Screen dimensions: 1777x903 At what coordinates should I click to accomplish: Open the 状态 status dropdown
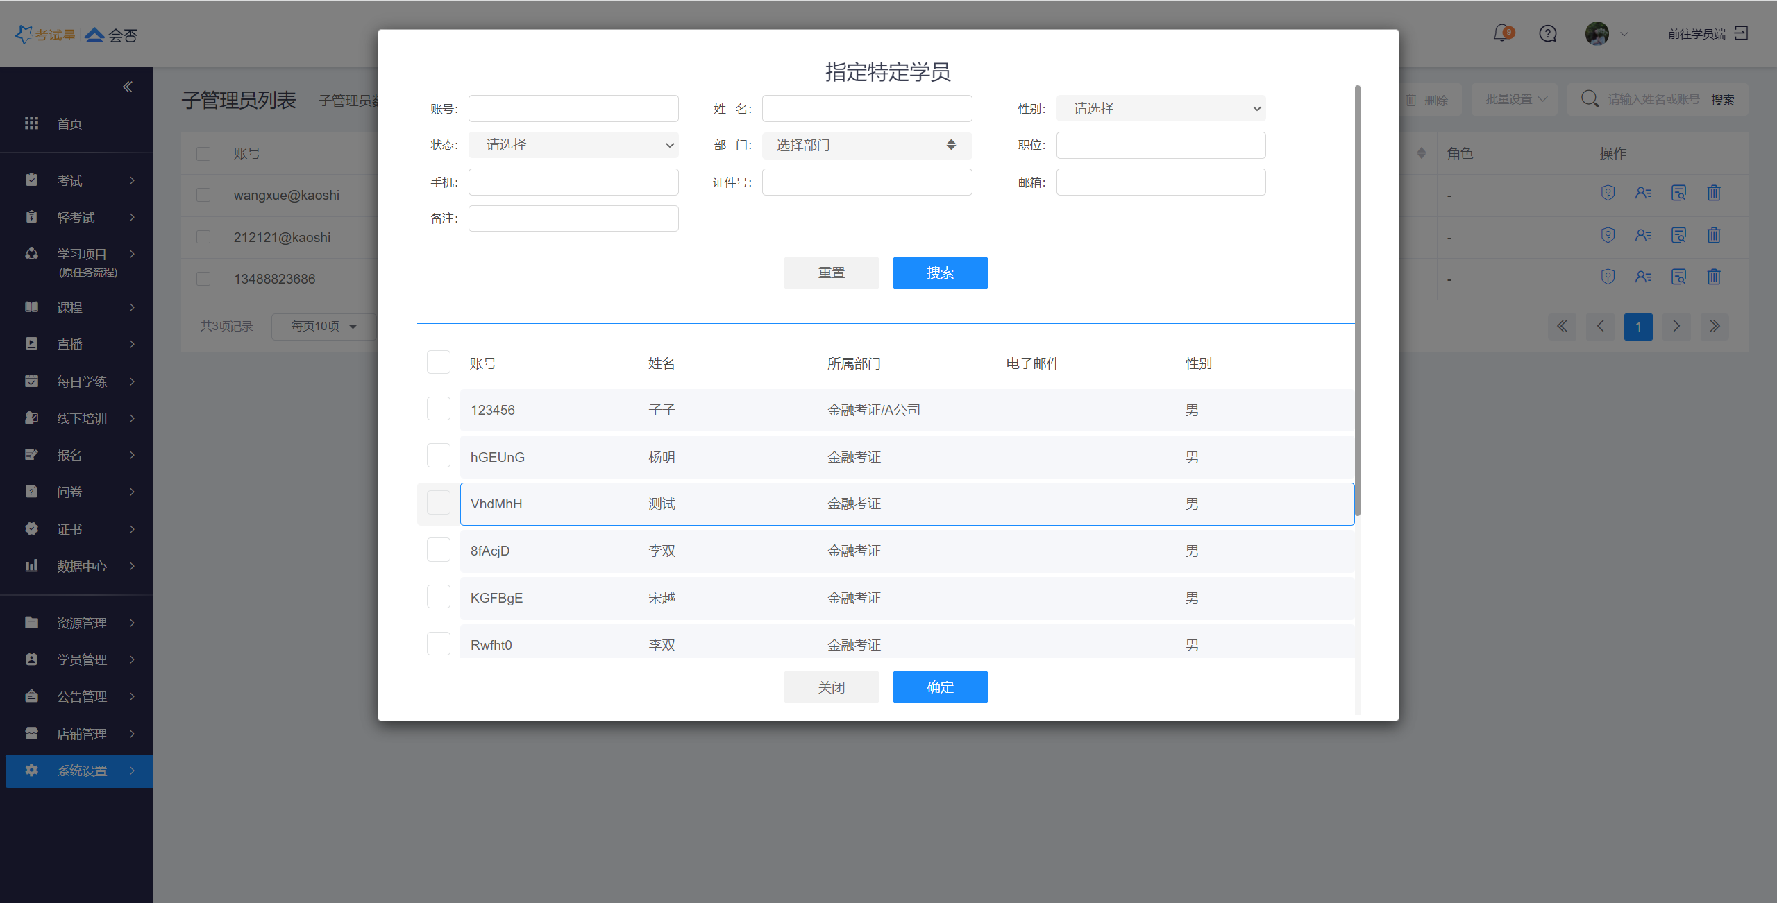coord(573,145)
